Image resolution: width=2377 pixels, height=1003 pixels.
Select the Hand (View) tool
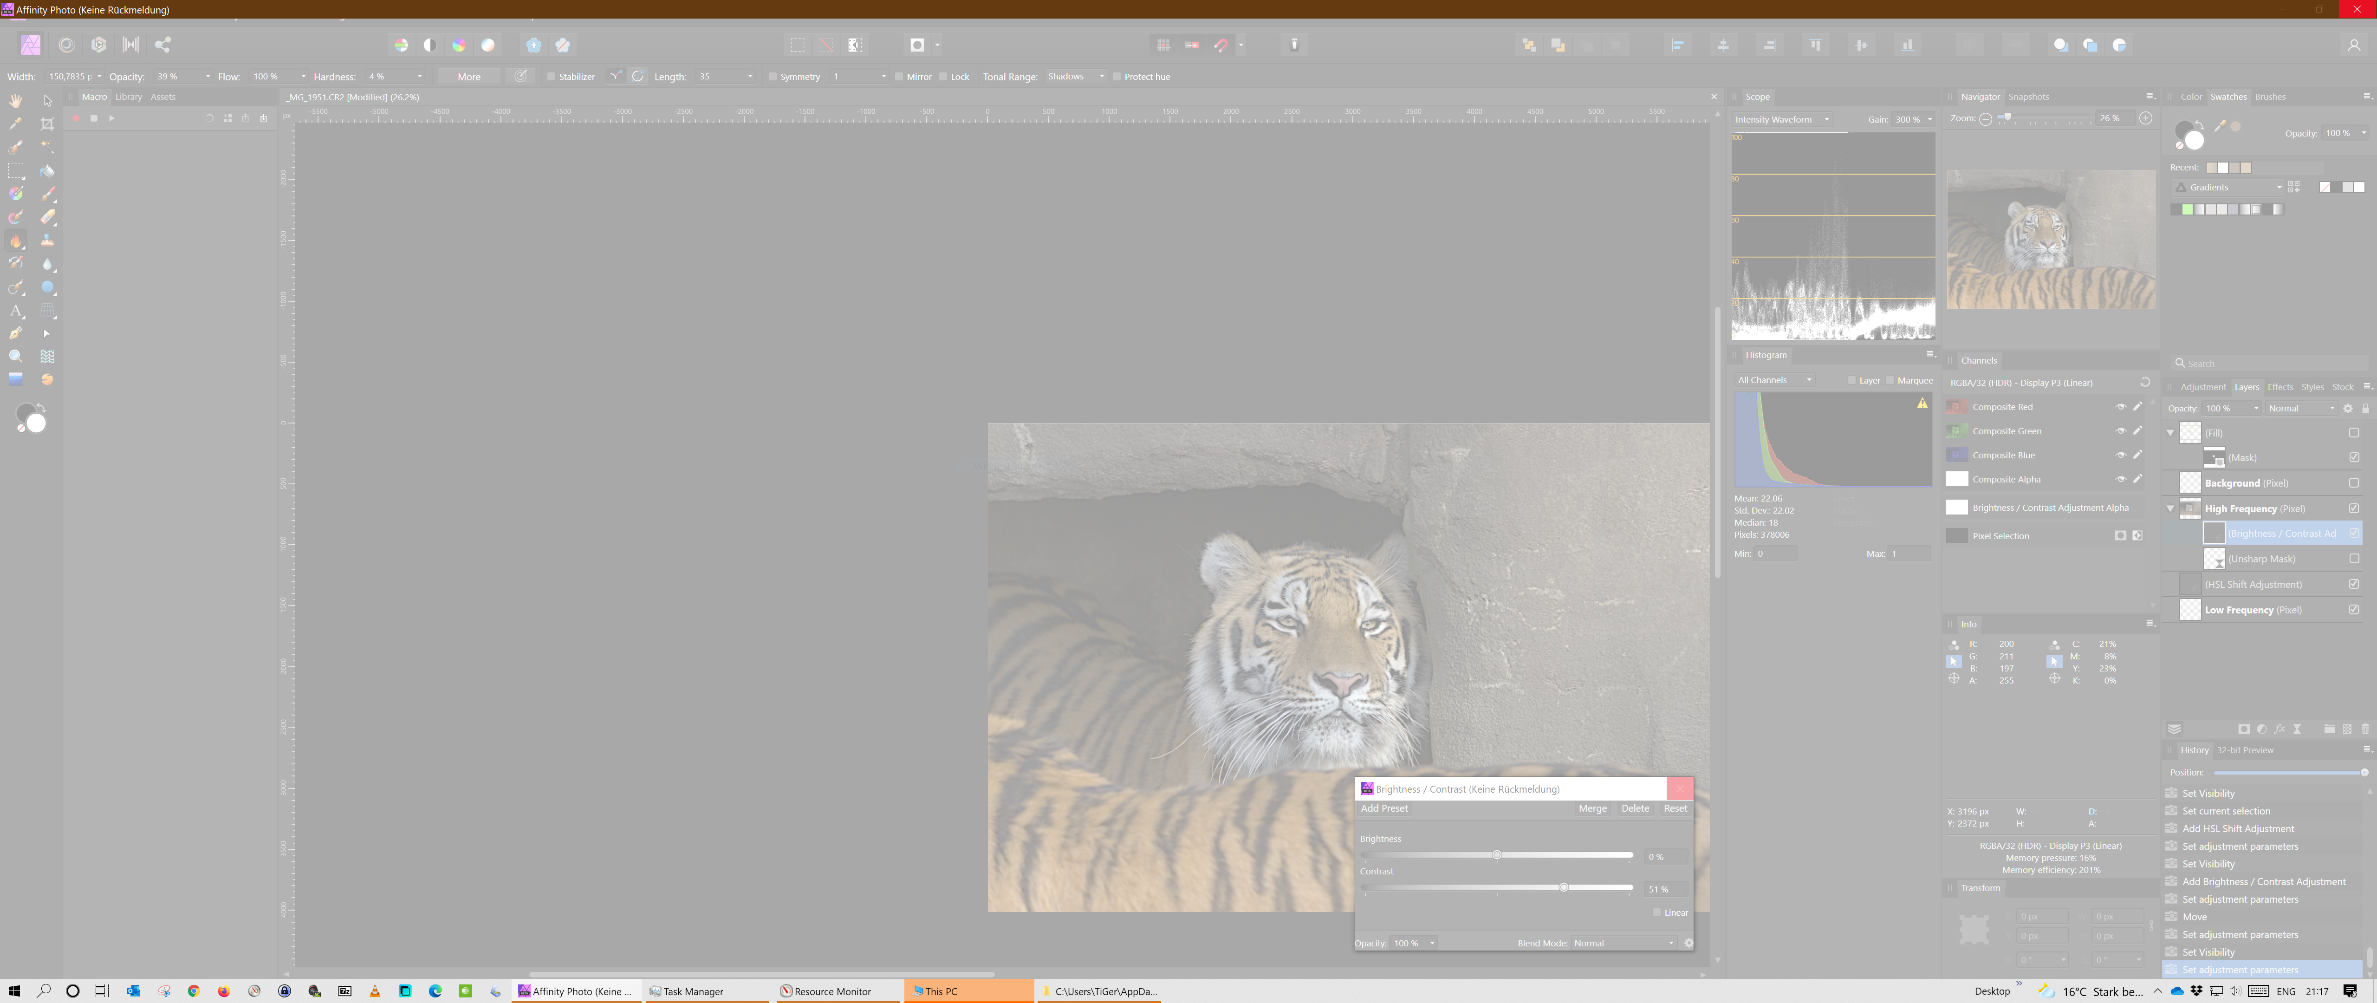tap(16, 101)
